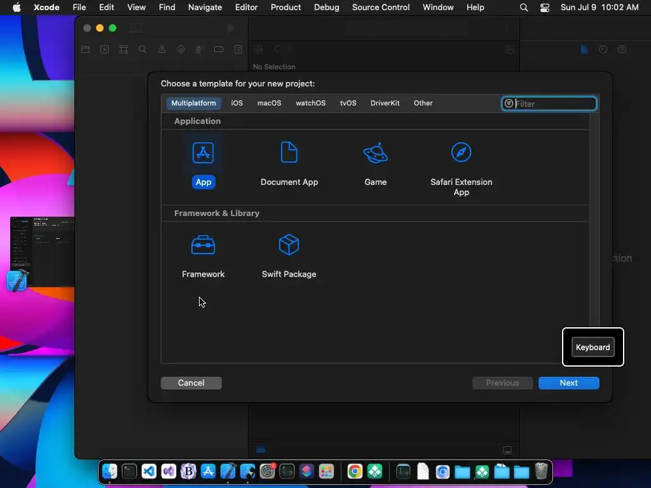Go forward with the editor's right chevron

click(x=289, y=50)
